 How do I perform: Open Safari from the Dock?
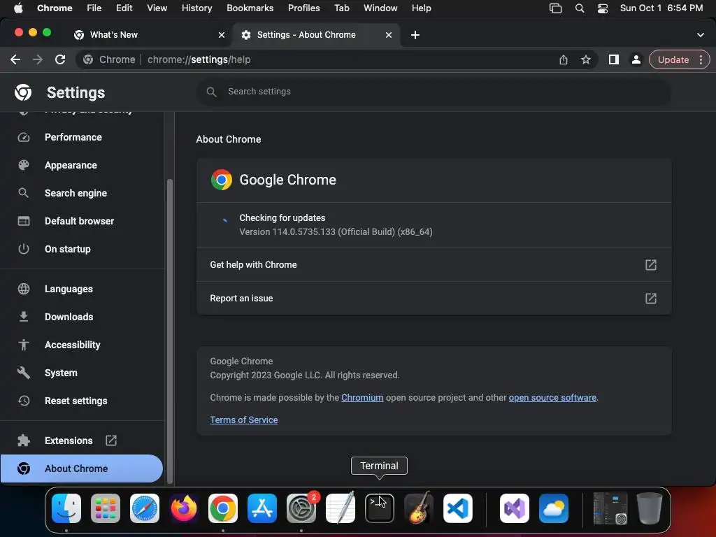click(145, 508)
